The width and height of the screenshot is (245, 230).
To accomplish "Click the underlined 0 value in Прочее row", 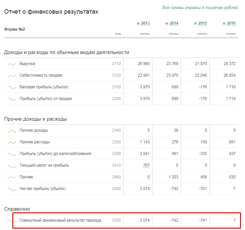I will pyautogui.click(x=148, y=177).
